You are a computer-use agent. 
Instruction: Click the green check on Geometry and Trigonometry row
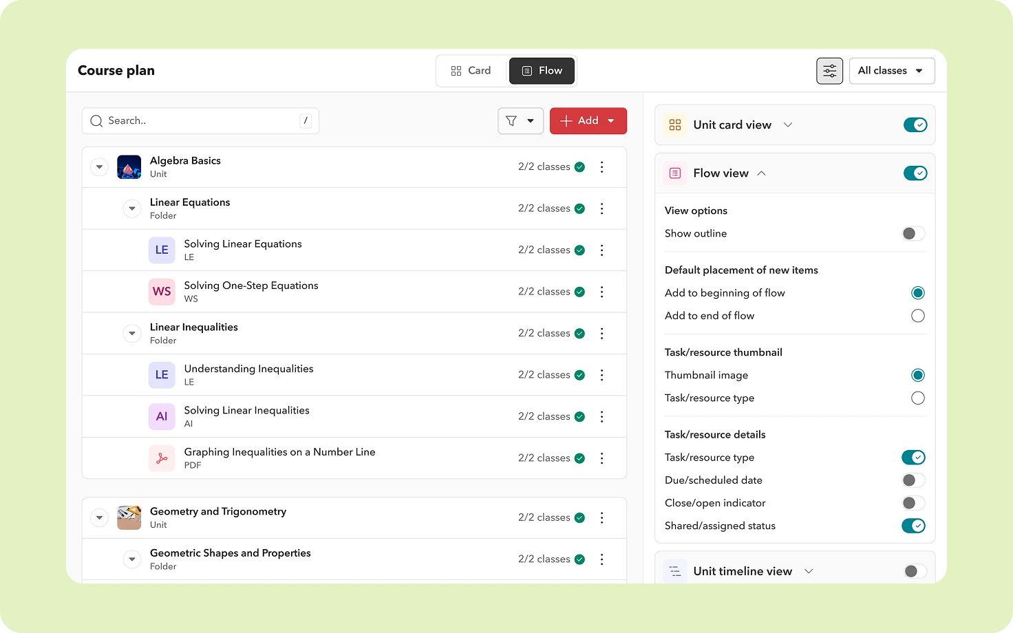tap(579, 518)
